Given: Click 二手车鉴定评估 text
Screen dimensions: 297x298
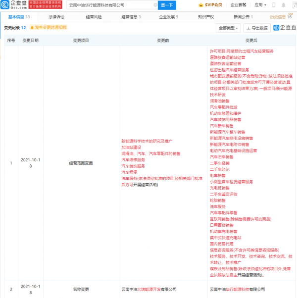Looking at the screenshot, I should [x=224, y=194].
